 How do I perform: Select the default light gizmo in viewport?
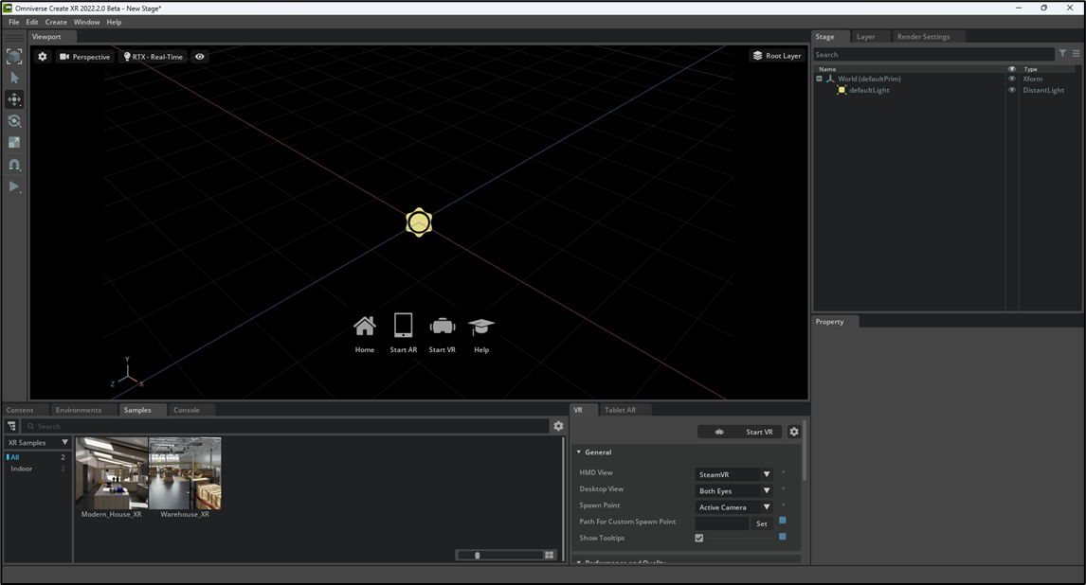click(419, 222)
